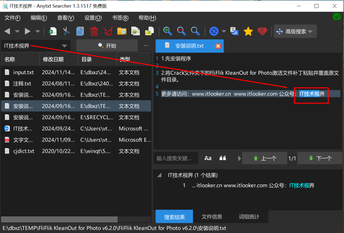Select the translate language icon
The image size is (344, 233).
coord(234,31)
